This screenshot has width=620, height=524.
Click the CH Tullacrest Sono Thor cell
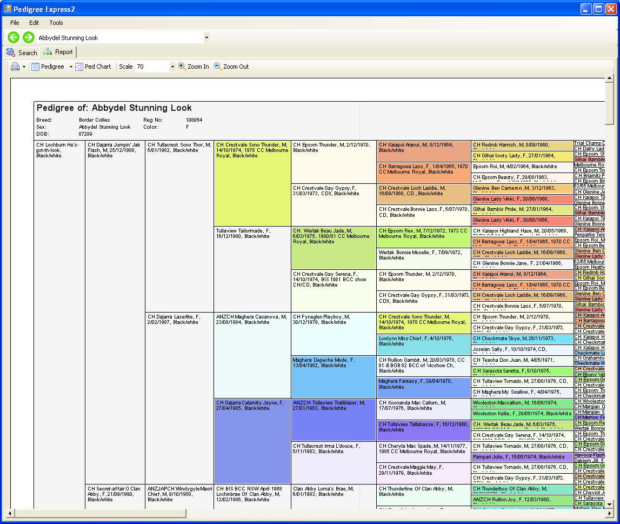coord(179,227)
